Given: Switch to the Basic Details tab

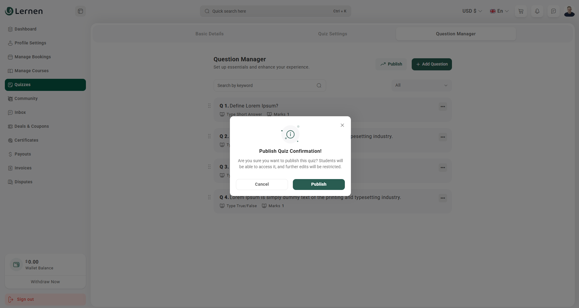Looking at the screenshot, I should point(209,34).
